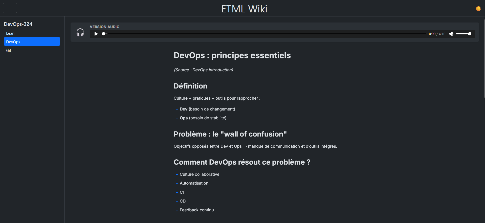Mute audio with the speaker icon
The height and width of the screenshot is (223, 485).
point(451,34)
